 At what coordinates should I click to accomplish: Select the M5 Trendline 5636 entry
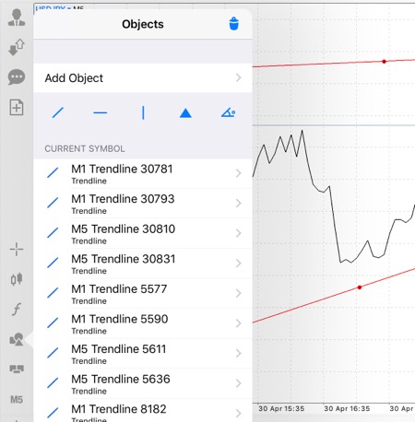[x=143, y=383]
